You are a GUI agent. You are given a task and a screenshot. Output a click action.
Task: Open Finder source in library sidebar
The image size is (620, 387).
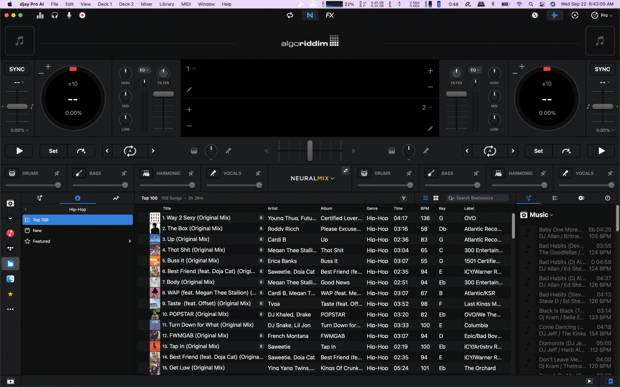tap(10, 279)
